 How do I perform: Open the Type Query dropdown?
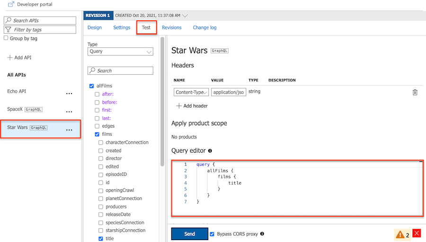coord(120,52)
